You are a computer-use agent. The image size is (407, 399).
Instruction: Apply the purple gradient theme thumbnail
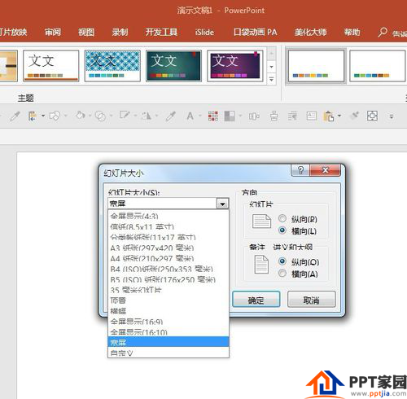(235, 66)
